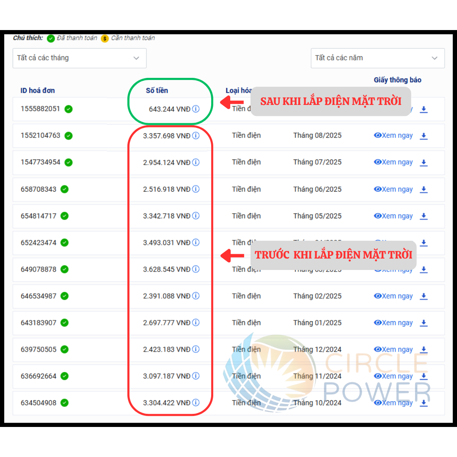
Task: Click info icon next to 3.357.698 VNĐ
Action: (195, 135)
